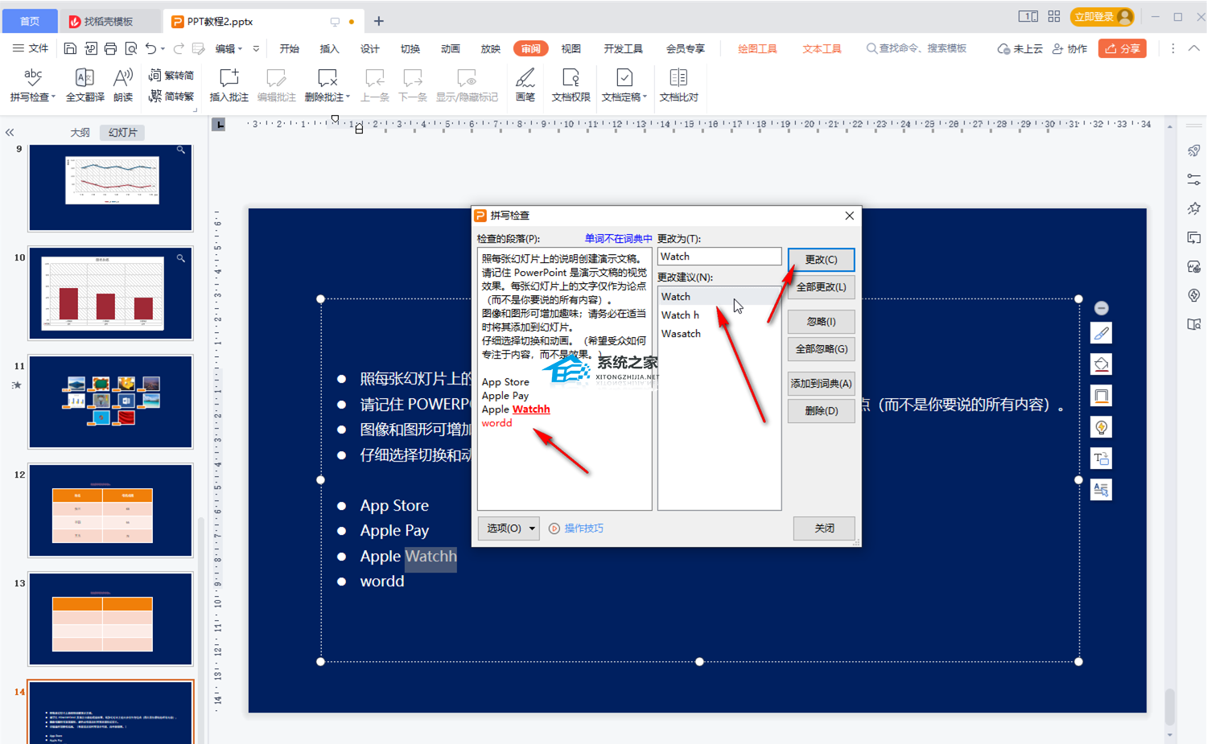Viewport: 1207px width, 744px height.
Task: Click the shape fill icon beside text box
Action: pyautogui.click(x=1101, y=364)
